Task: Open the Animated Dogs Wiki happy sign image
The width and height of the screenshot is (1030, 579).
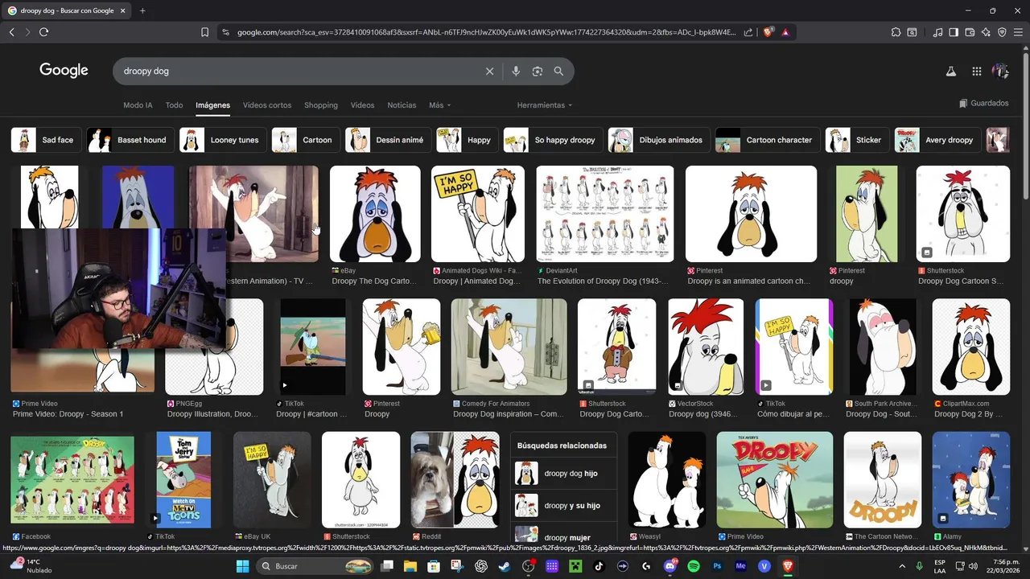Action: click(x=478, y=214)
